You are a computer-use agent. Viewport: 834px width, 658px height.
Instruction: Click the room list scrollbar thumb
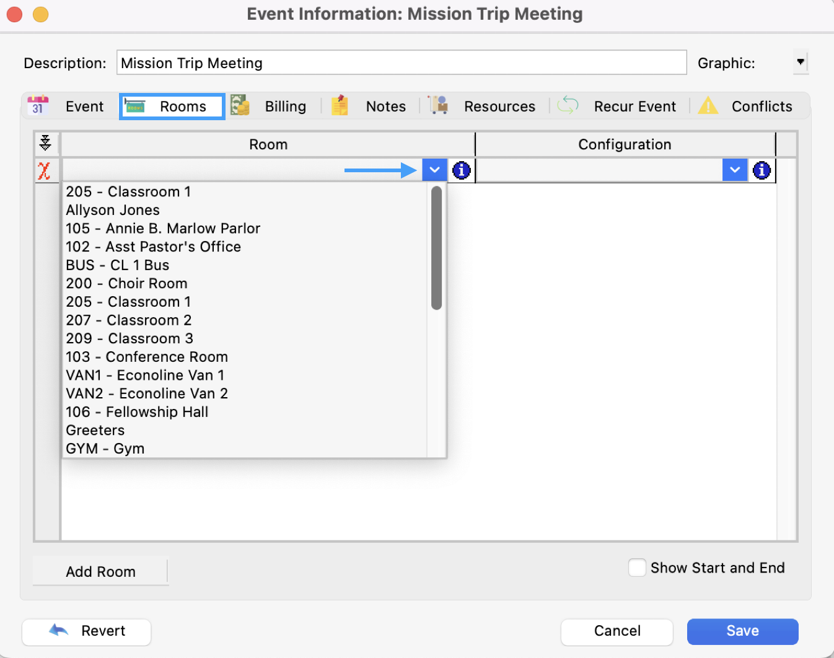(x=436, y=248)
